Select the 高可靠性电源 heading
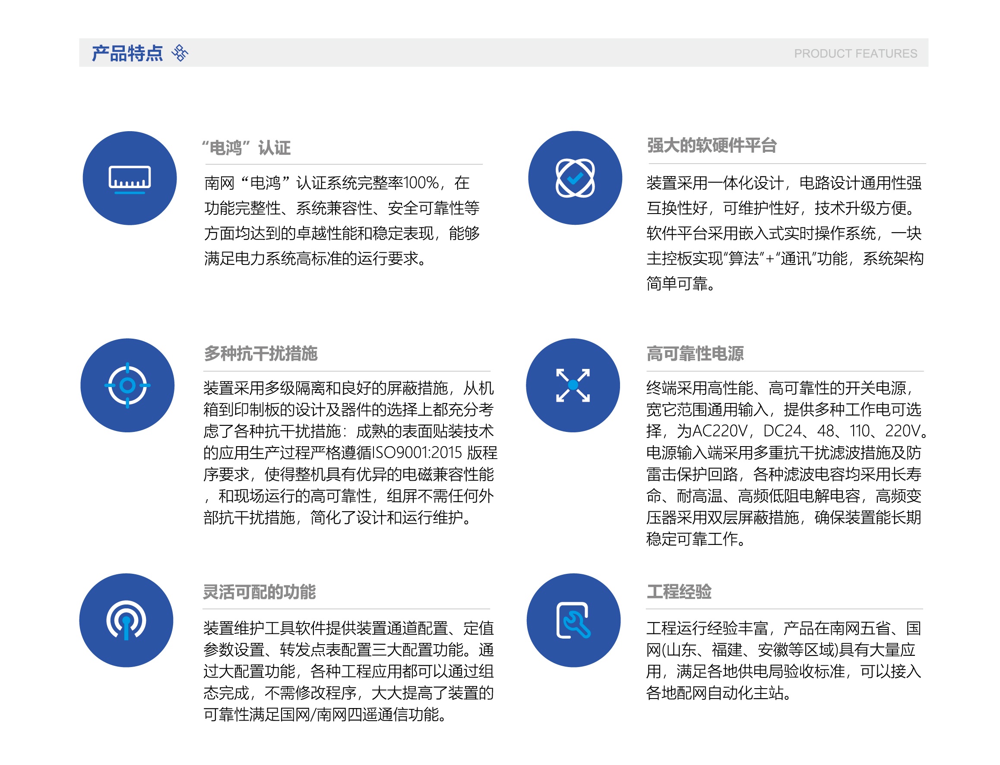Image resolution: width=1000 pixels, height=765 pixels. pos(695,354)
